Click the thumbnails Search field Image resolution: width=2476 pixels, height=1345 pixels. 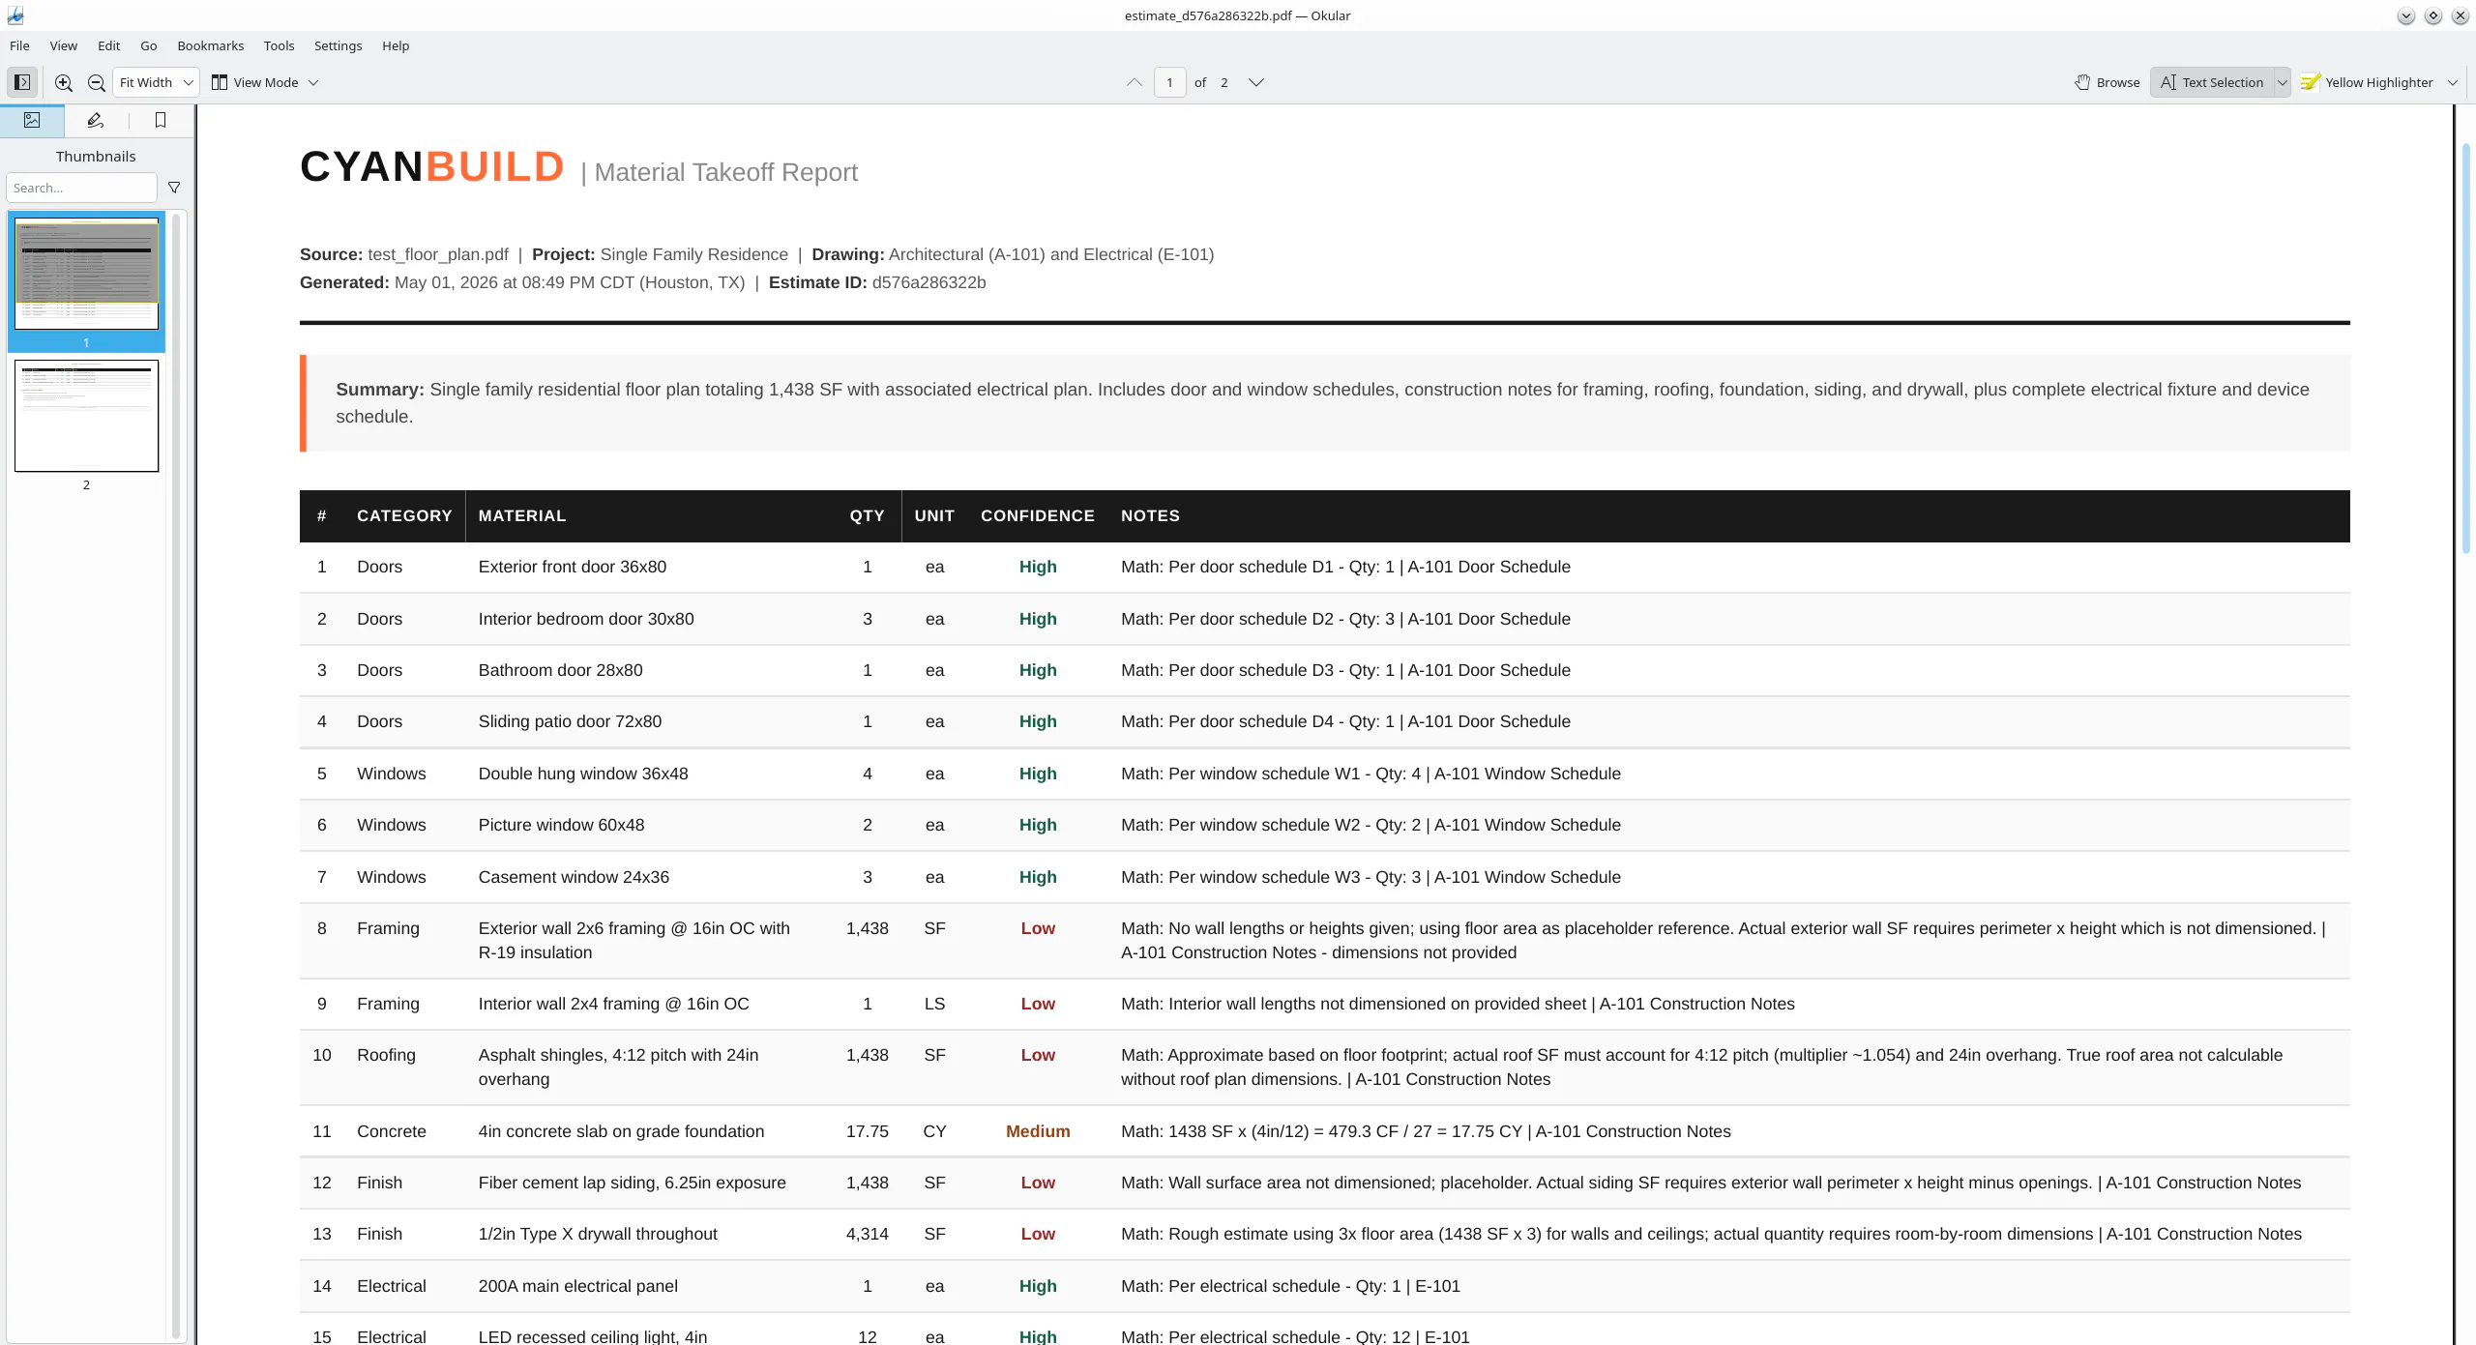click(81, 188)
